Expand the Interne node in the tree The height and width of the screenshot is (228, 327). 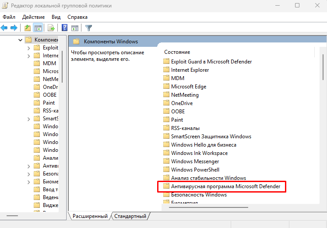[x=28, y=56]
